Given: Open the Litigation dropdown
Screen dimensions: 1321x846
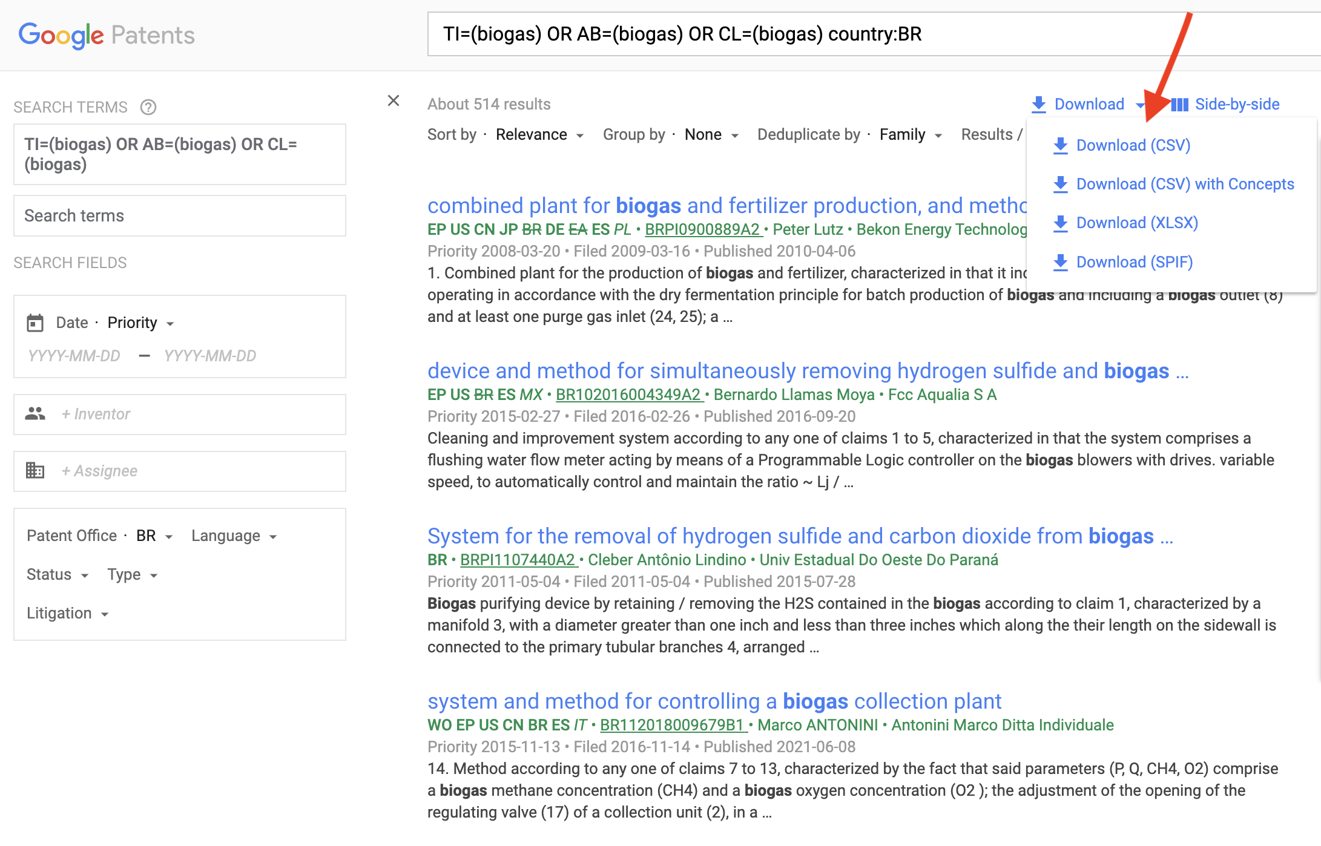Looking at the screenshot, I should click(x=67, y=613).
